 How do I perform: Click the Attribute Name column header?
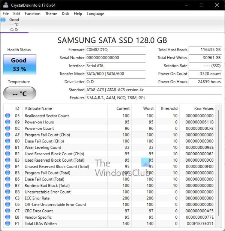tap(65, 108)
